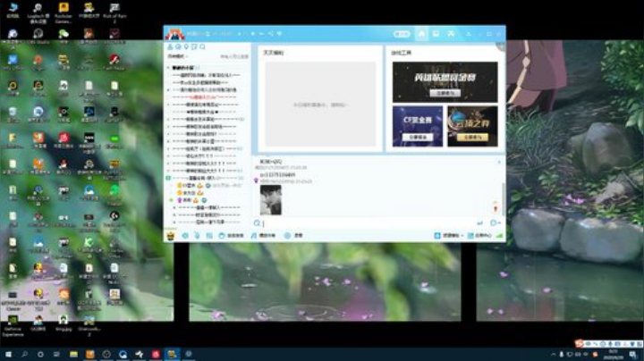
Task: Click the location pin icon above channel list
Action: [186, 46]
